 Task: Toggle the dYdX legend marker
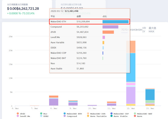[x=18, y=114]
